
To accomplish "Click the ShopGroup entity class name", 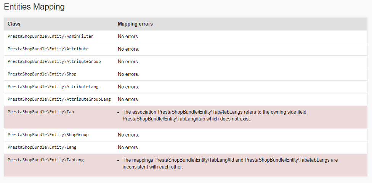I will pyautogui.click(x=48, y=135).
